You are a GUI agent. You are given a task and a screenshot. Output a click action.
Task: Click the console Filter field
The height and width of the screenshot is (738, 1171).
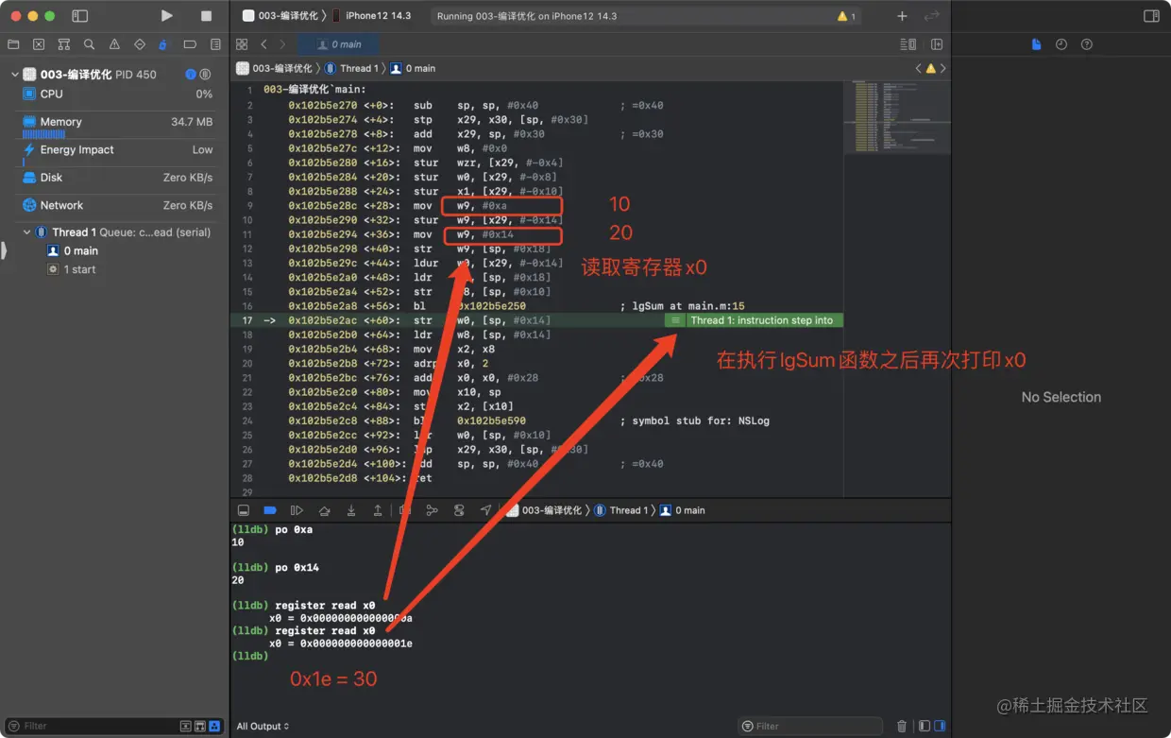pyautogui.click(x=810, y=726)
